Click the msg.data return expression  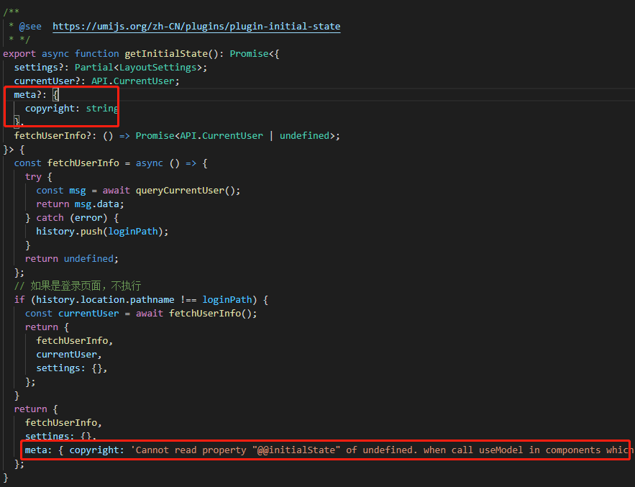click(x=97, y=204)
